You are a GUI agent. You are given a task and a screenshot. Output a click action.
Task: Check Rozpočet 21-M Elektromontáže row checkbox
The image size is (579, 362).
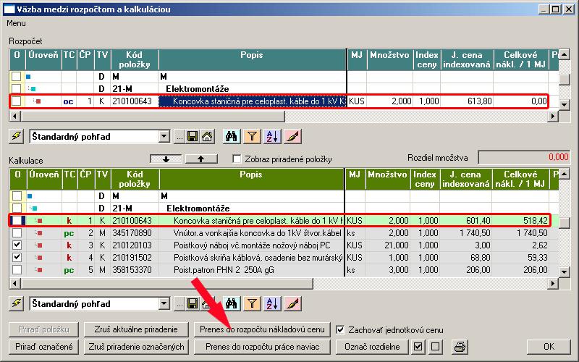pos(16,88)
